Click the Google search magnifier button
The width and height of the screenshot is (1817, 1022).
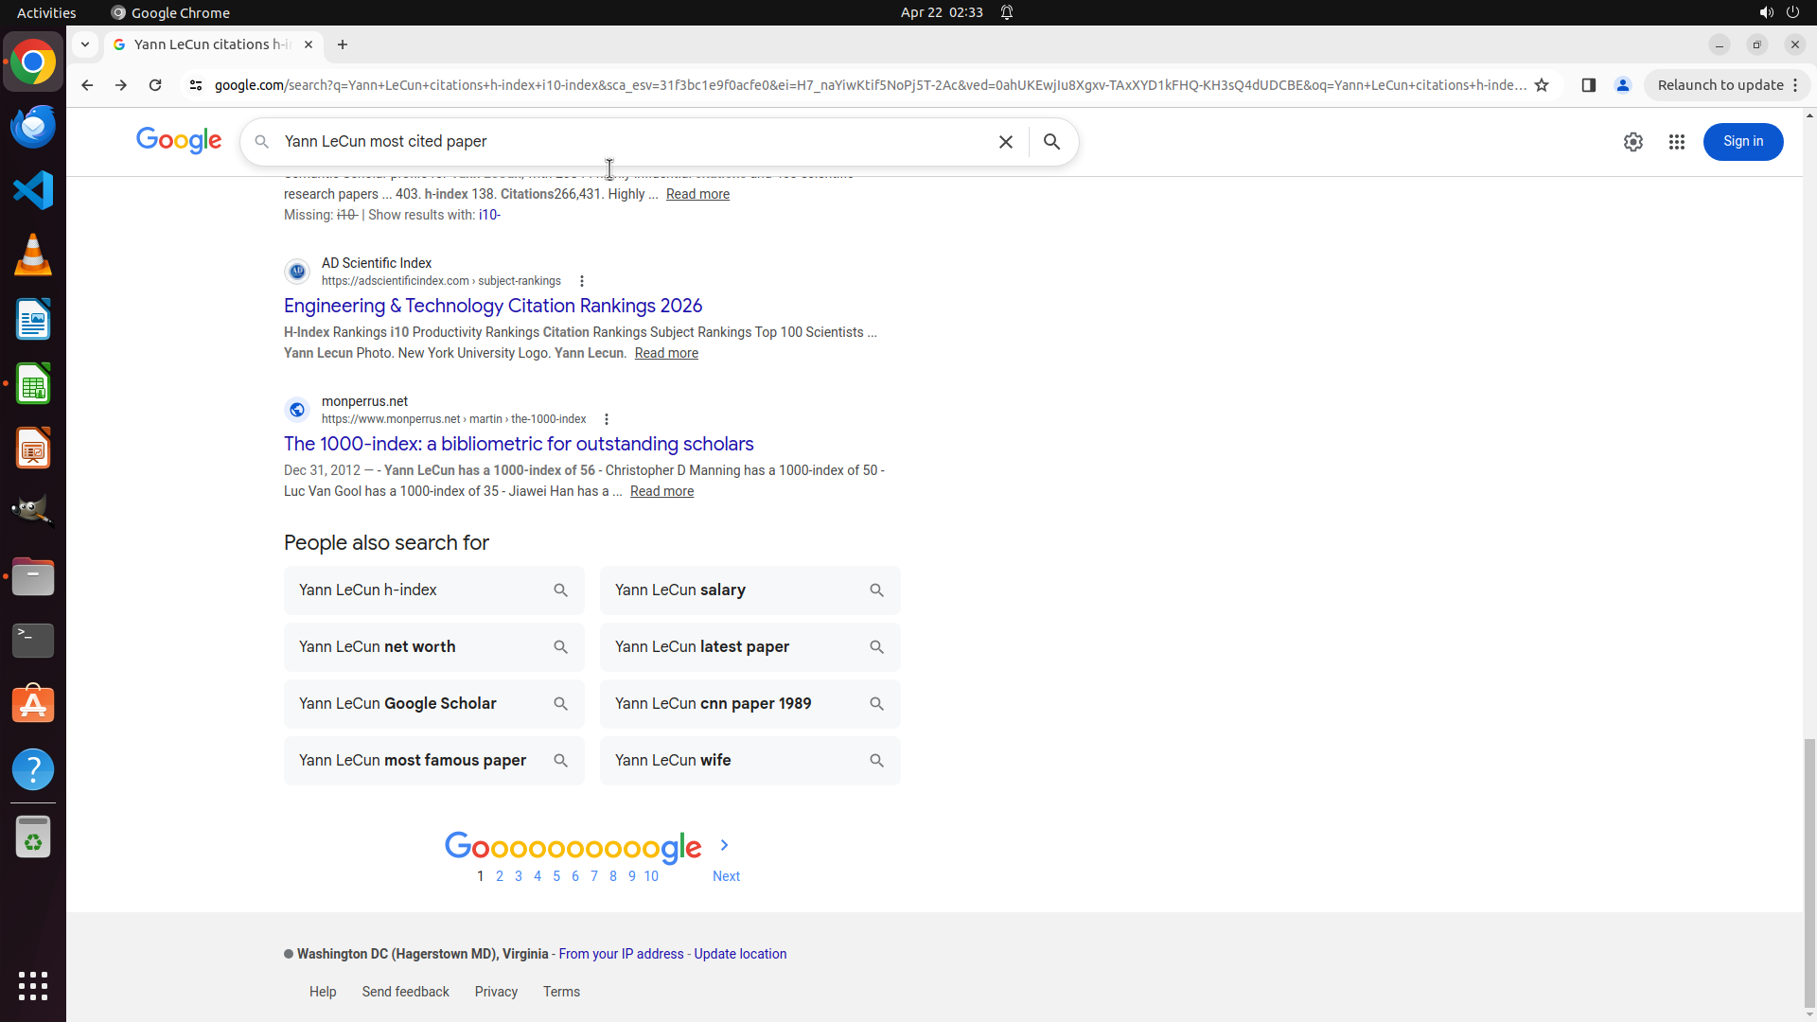[x=1051, y=142]
